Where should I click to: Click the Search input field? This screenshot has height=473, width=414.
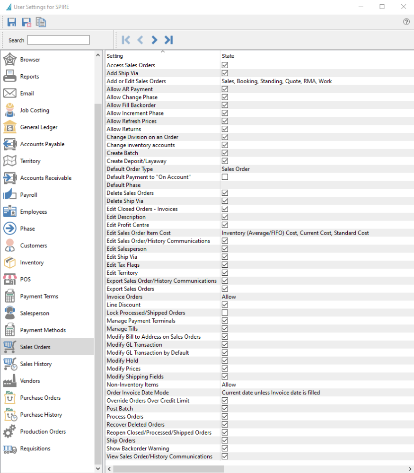(x=59, y=40)
